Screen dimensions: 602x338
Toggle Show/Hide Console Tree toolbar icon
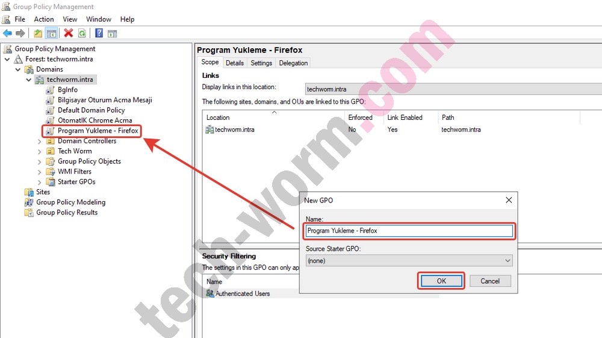[51, 33]
